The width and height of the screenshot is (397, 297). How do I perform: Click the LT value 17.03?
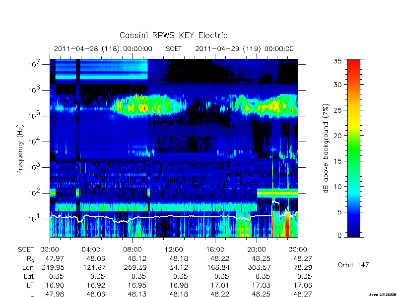(x=261, y=285)
